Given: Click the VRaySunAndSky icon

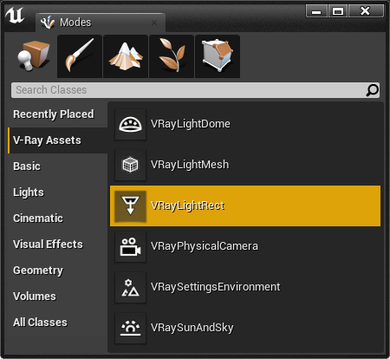Looking at the screenshot, I should pyautogui.click(x=130, y=328).
